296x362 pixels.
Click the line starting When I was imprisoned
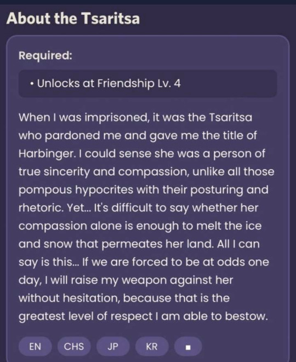coord(135,118)
